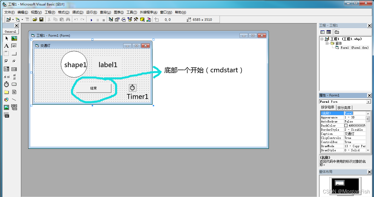
Task: Open Add Form dropdown arrow
Action: 22,19
